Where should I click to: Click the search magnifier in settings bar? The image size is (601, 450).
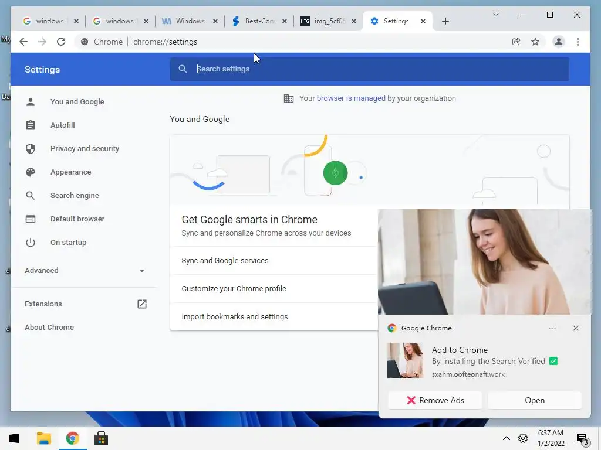coord(183,69)
